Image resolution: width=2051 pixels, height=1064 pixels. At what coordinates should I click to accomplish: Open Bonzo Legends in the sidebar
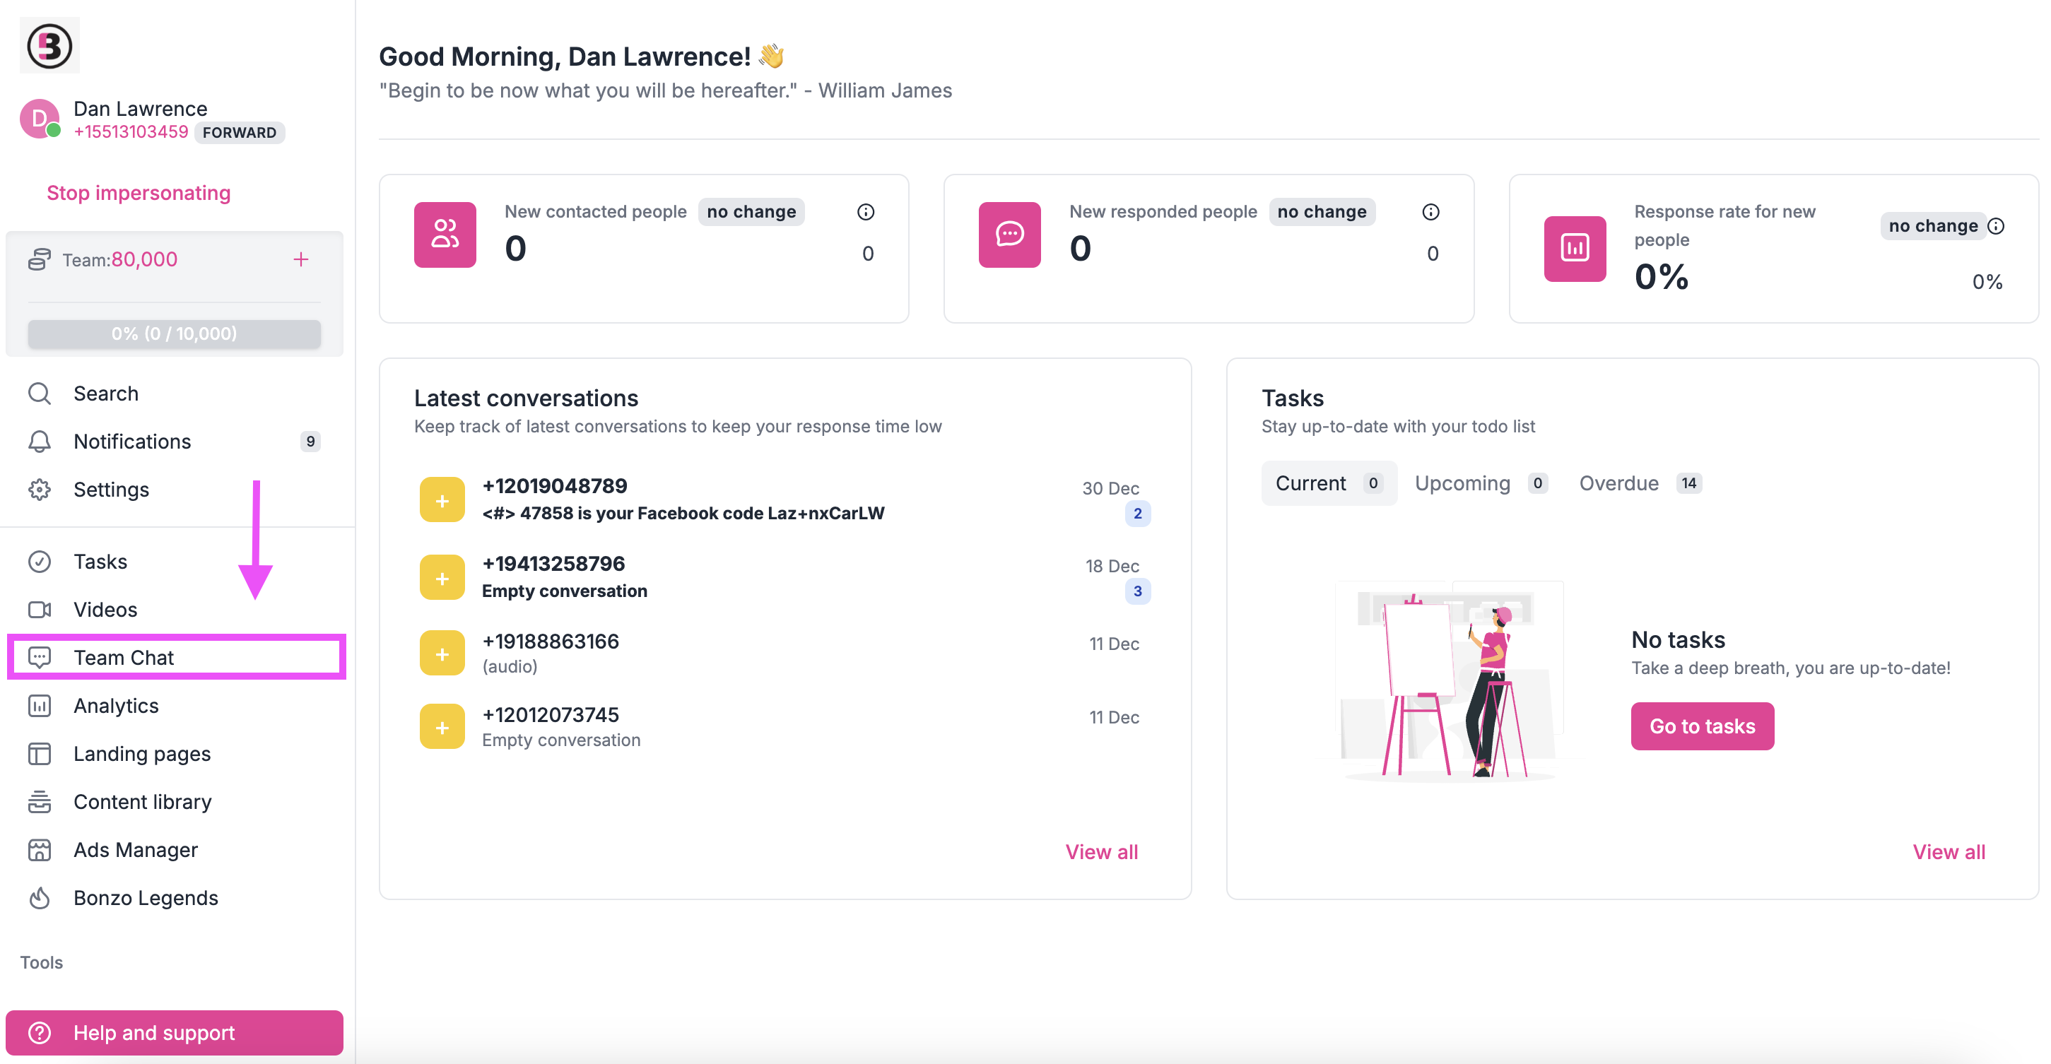pos(174,898)
